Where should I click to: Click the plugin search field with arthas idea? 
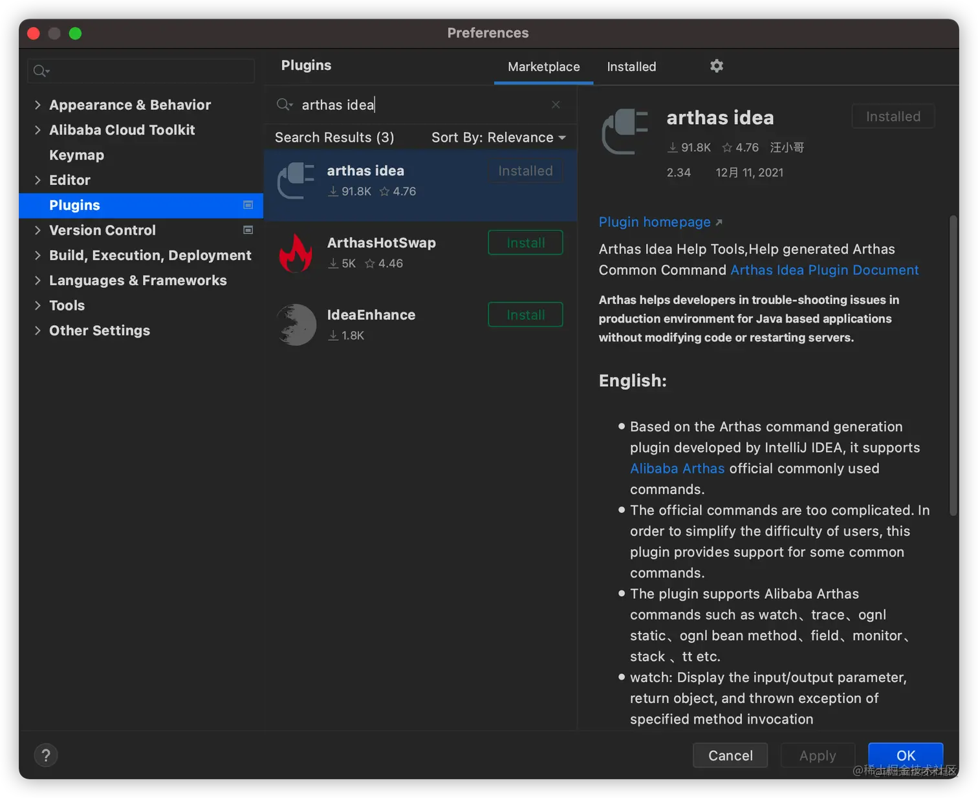pos(420,105)
